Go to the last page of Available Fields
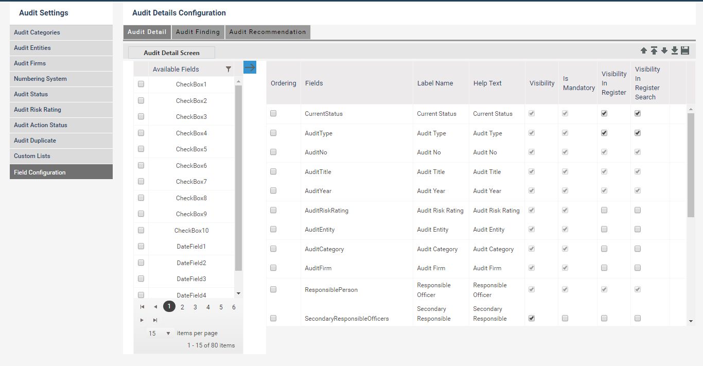 (155, 320)
